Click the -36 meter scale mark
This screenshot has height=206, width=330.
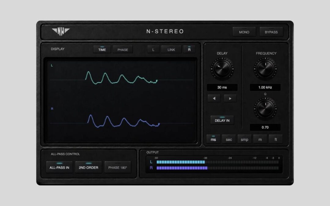pyautogui.click(x=205, y=158)
